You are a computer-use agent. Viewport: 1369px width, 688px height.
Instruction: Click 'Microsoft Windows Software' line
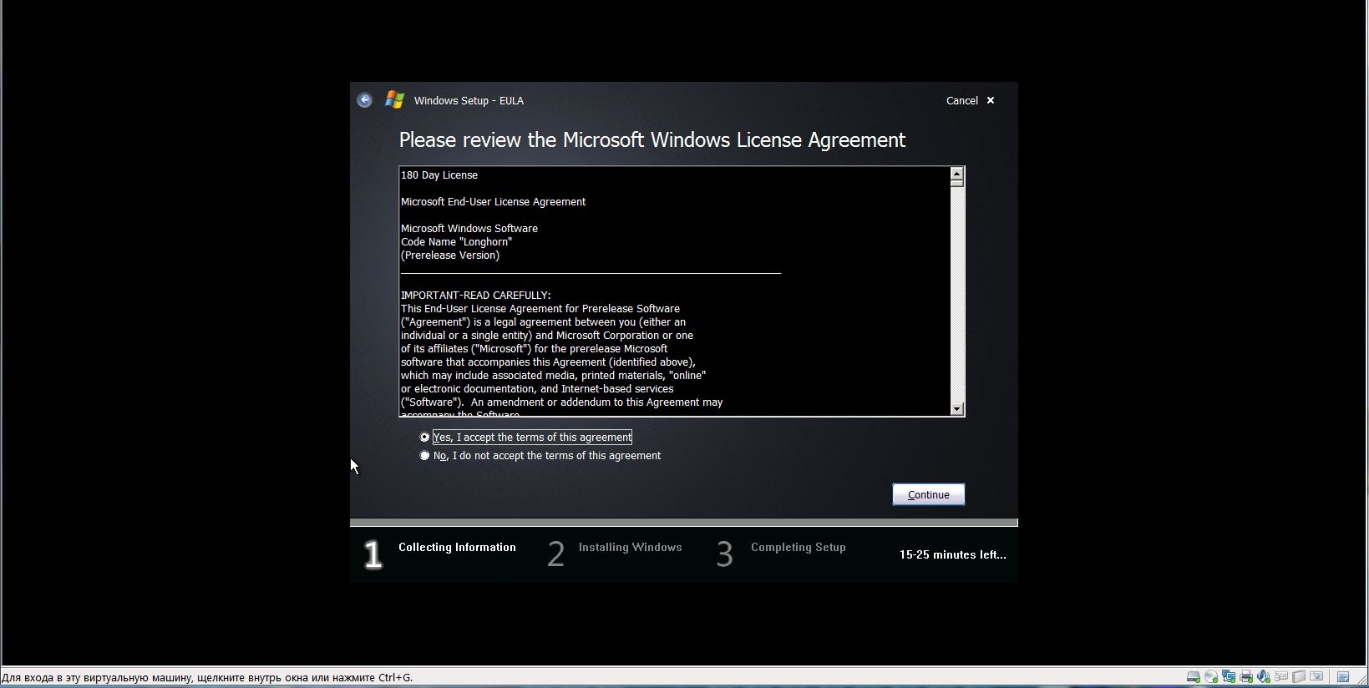(x=469, y=229)
